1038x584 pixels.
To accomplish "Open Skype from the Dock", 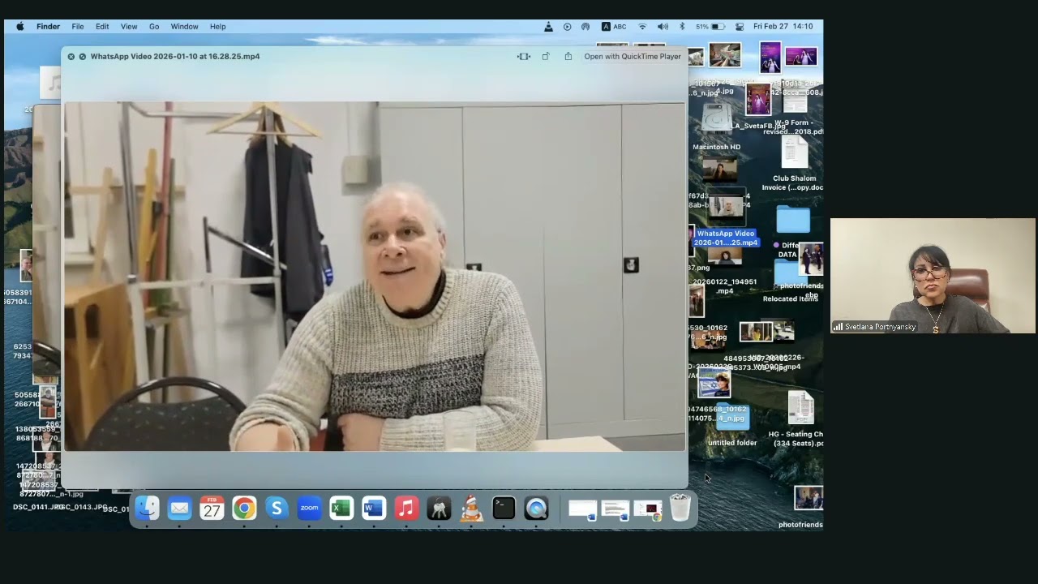I will tap(277, 509).
